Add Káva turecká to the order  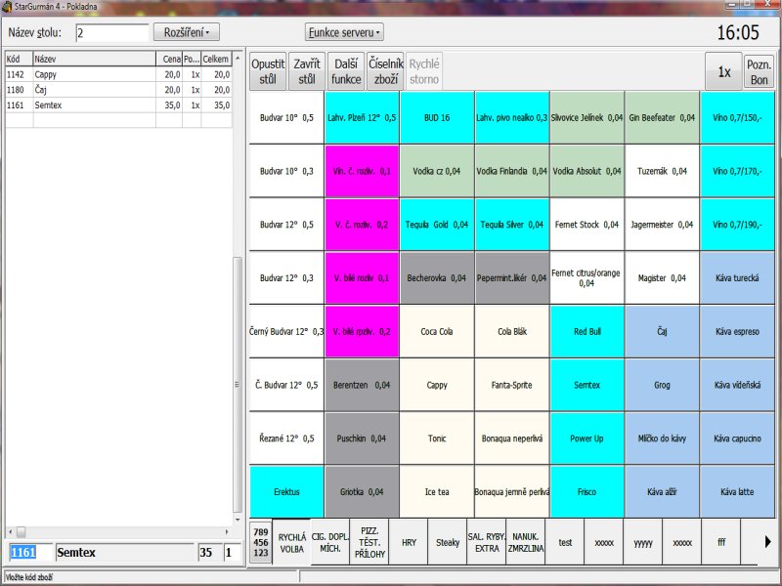point(737,278)
